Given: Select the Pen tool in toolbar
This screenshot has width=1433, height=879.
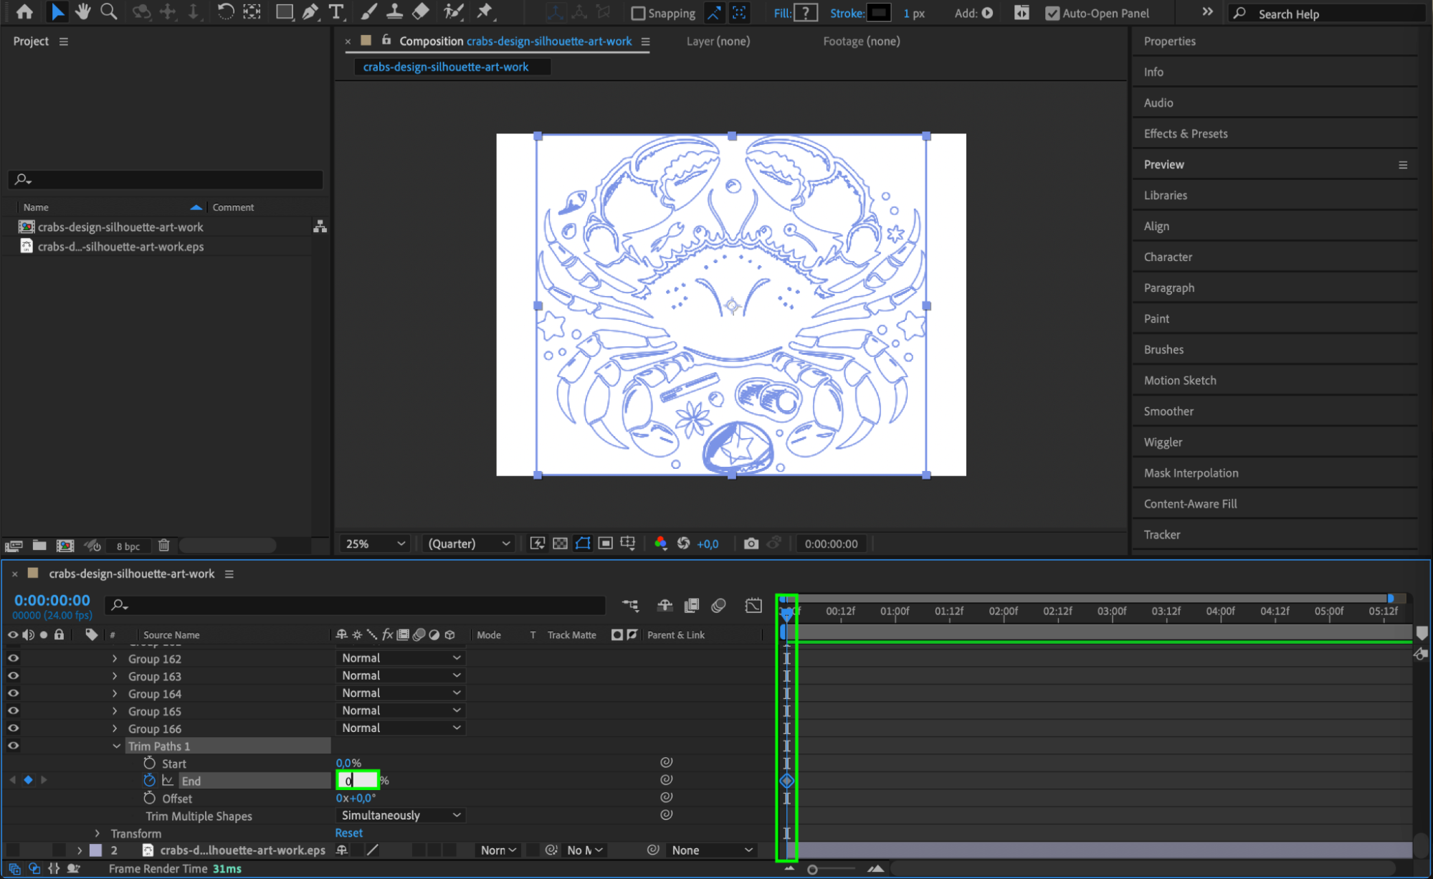Looking at the screenshot, I should (310, 12).
